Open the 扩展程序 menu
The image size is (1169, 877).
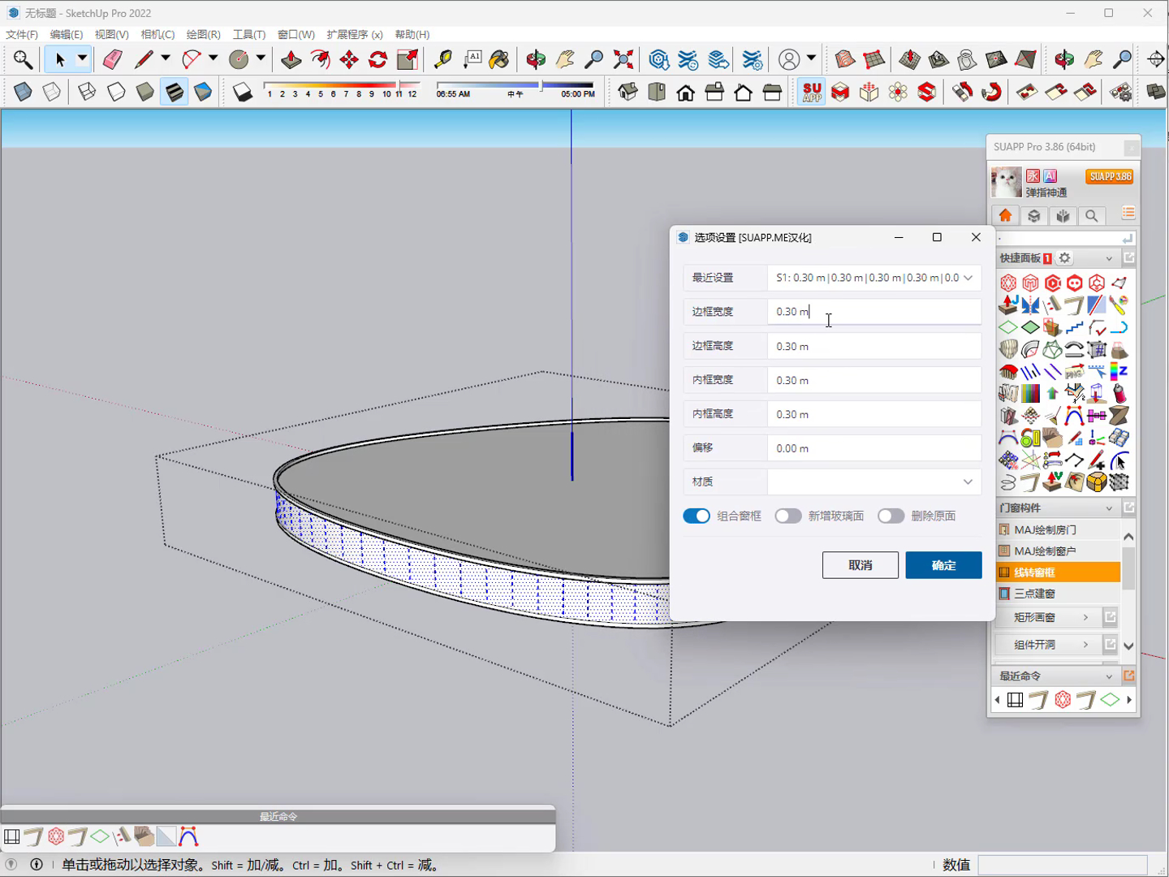pos(355,34)
